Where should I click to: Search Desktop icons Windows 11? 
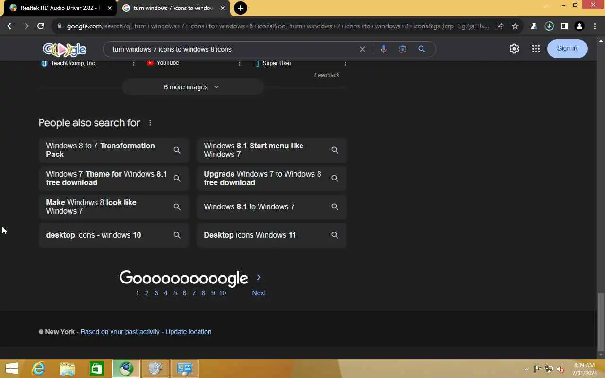click(x=272, y=235)
